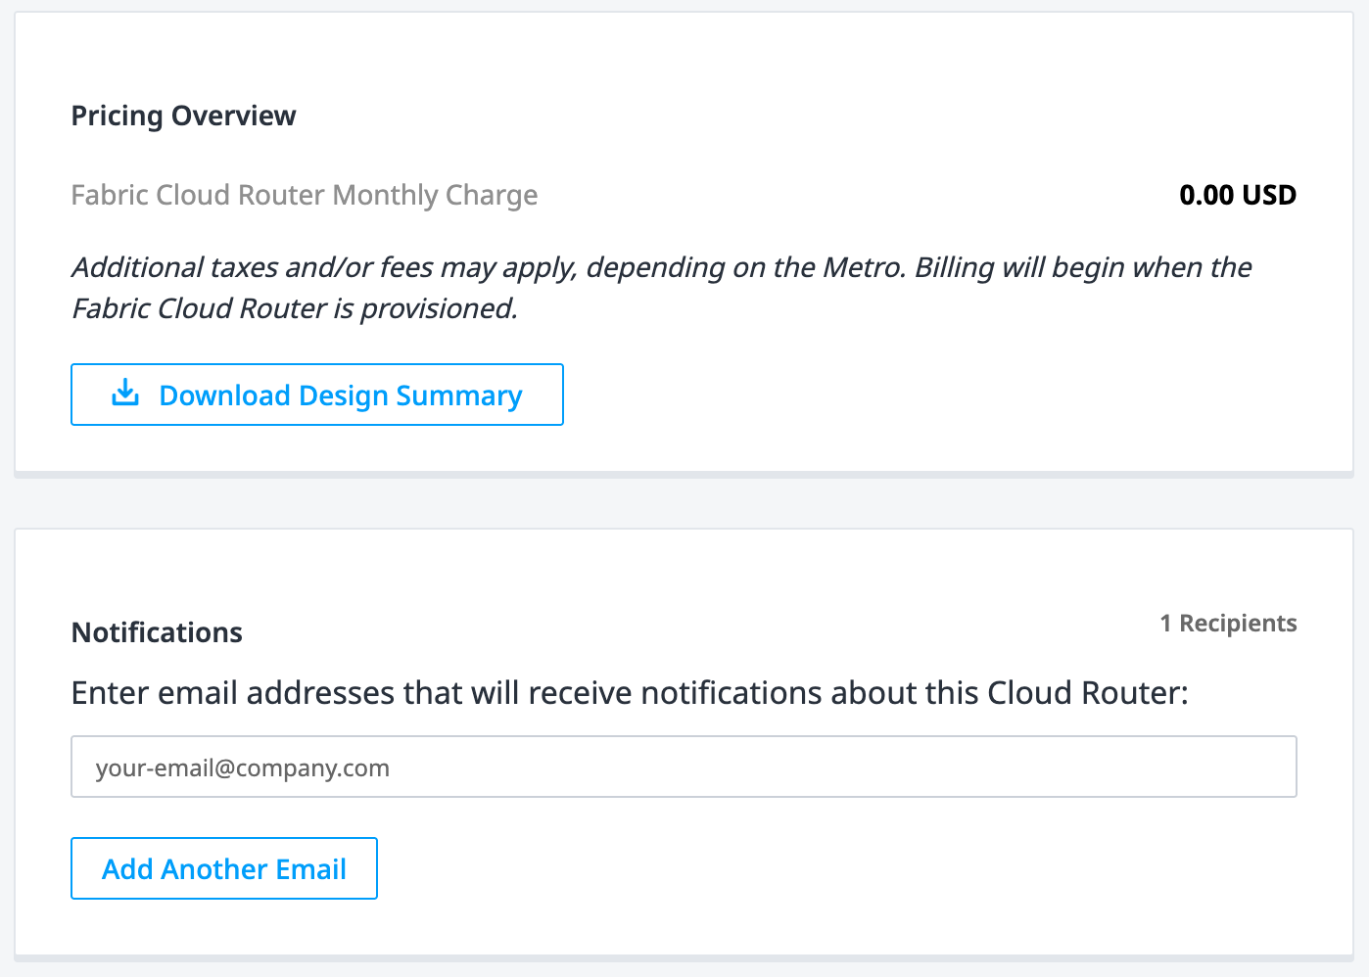Select the Notifications heading
The width and height of the screenshot is (1369, 977).
(157, 632)
